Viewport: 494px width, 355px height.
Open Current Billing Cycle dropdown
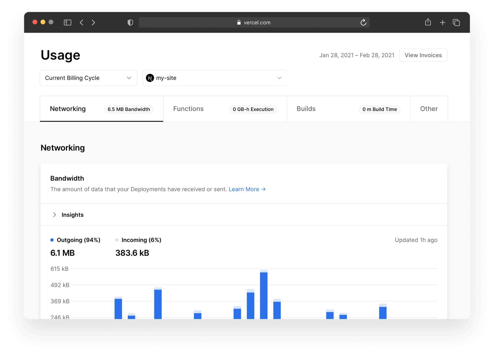[x=88, y=78]
